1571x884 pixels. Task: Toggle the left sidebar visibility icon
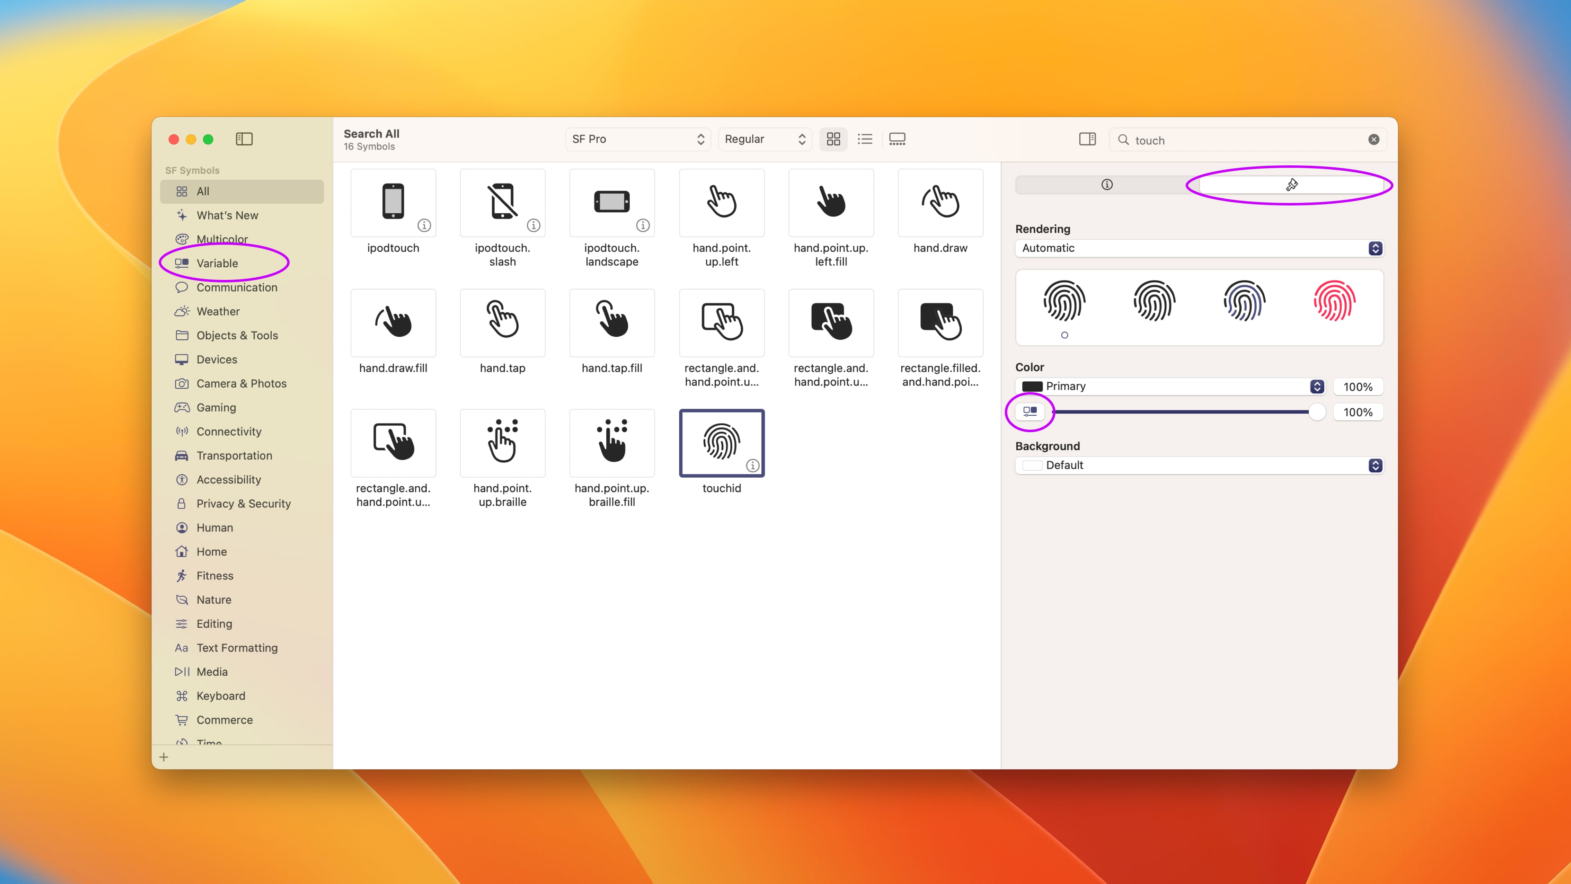click(x=244, y=139)
